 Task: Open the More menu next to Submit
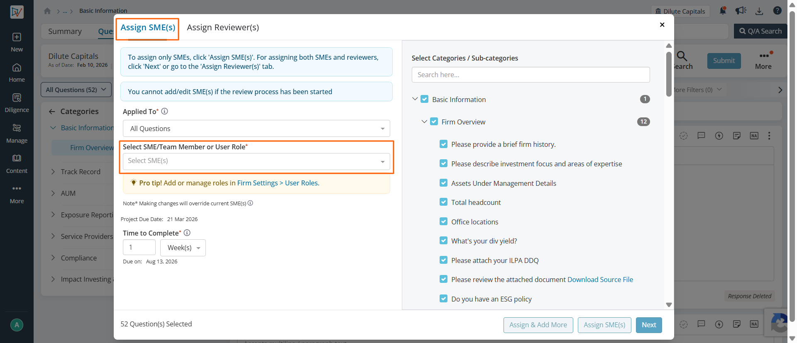pyautogui.click(x=763, y=61)
